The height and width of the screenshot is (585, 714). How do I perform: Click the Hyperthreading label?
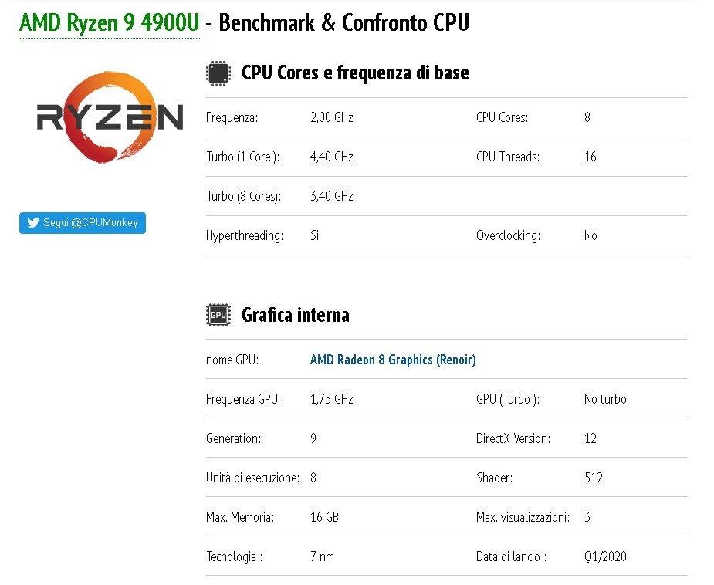[x=245, y=236]
